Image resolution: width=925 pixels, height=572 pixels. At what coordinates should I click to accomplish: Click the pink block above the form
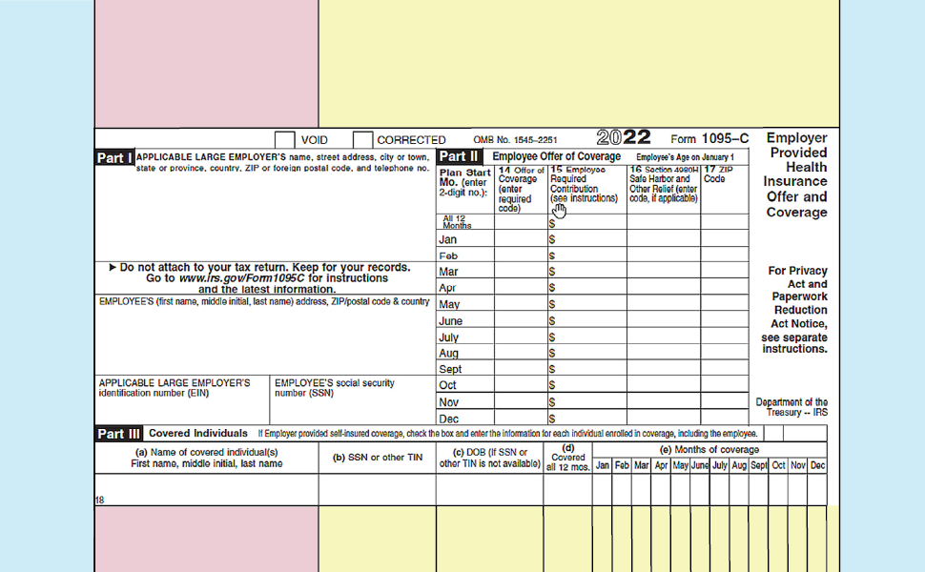pos(206,63)
